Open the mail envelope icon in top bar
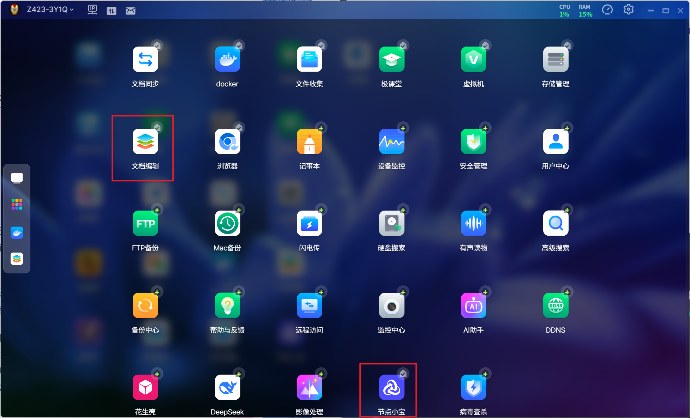Viewport: 690px width, 418px height. point(131,11)
